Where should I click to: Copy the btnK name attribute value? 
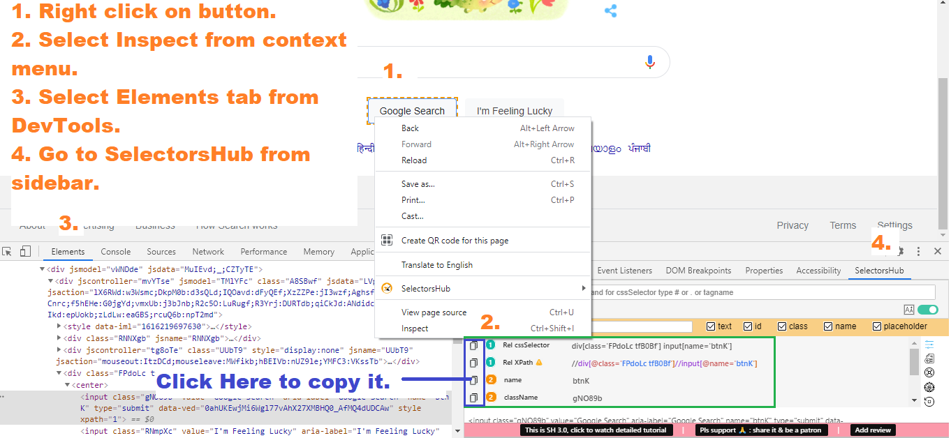(x=474, y=380)
